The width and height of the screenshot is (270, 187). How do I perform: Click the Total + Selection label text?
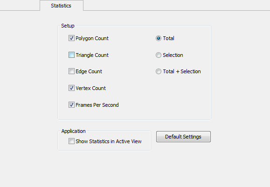[x=182, y=71]
